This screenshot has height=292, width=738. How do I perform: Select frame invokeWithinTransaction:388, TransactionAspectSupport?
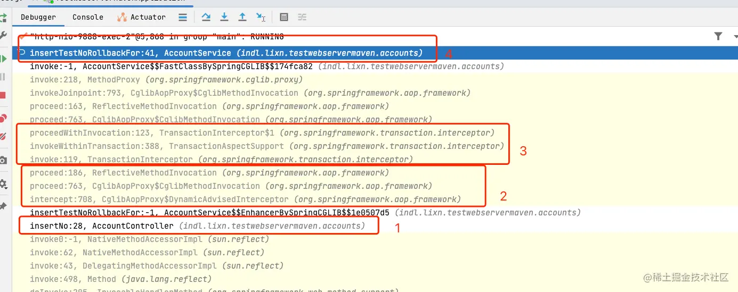pos(375,146)
